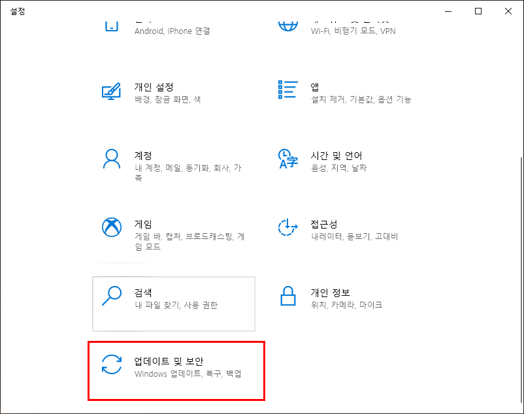
Task: Click the 개인 정보 padlock icon
Action: [x=287, y=296]
